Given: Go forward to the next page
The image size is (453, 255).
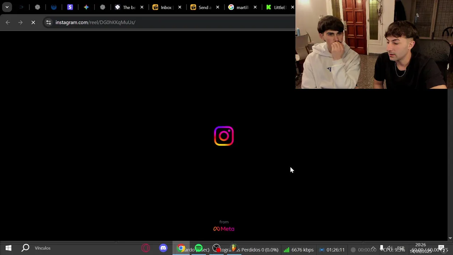Looking at the screenshot, I should point(21,22).
